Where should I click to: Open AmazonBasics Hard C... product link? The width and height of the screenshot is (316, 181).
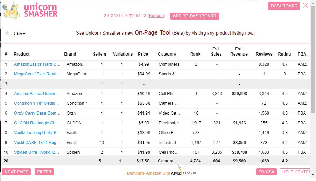[x=37, y=64]
